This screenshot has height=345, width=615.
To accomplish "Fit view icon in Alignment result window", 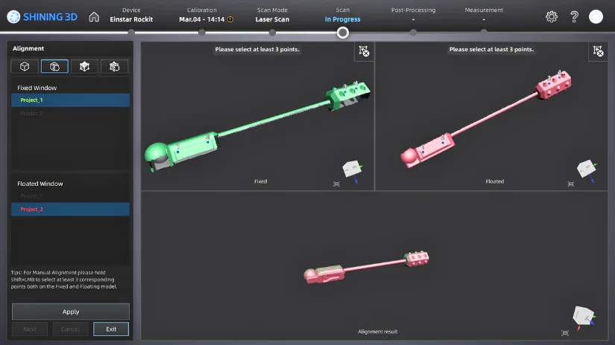I will pos(565,333).
